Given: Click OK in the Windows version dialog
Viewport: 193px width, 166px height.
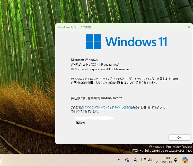Looking at the screenshot, I should [x=179, y=138].
